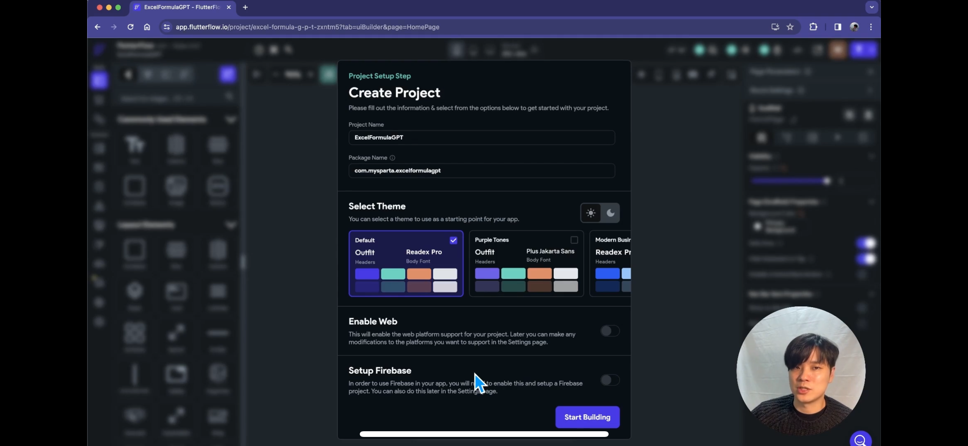Click the orange swatch in Default theme

[x=419, y=274]
